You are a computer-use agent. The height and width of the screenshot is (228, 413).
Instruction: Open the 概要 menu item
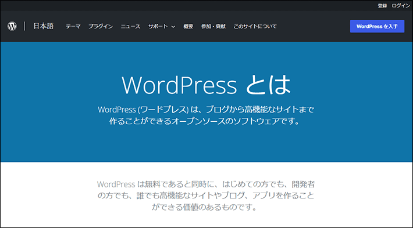(188, 27)
